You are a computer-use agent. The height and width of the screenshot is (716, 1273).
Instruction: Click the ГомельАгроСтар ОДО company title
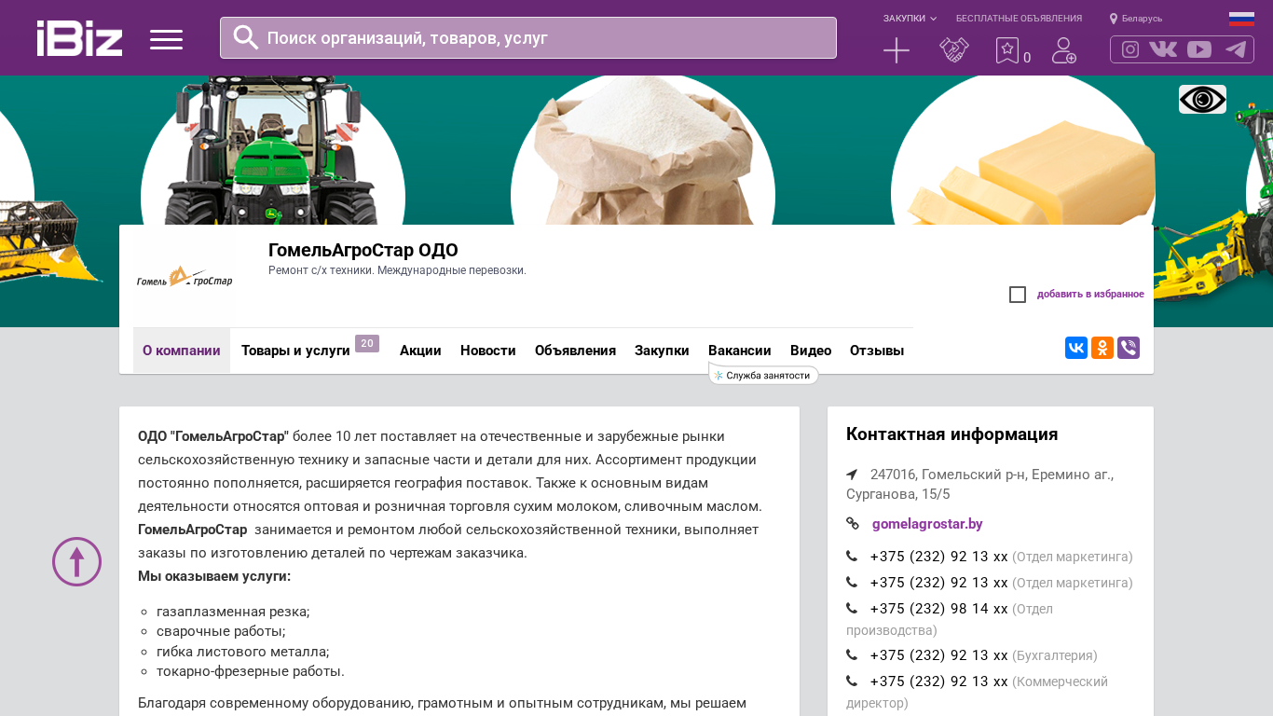363,250
